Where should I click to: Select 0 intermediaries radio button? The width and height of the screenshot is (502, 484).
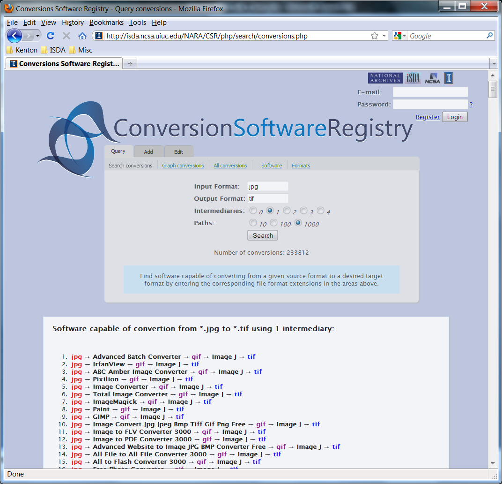[x=253, y=211]
